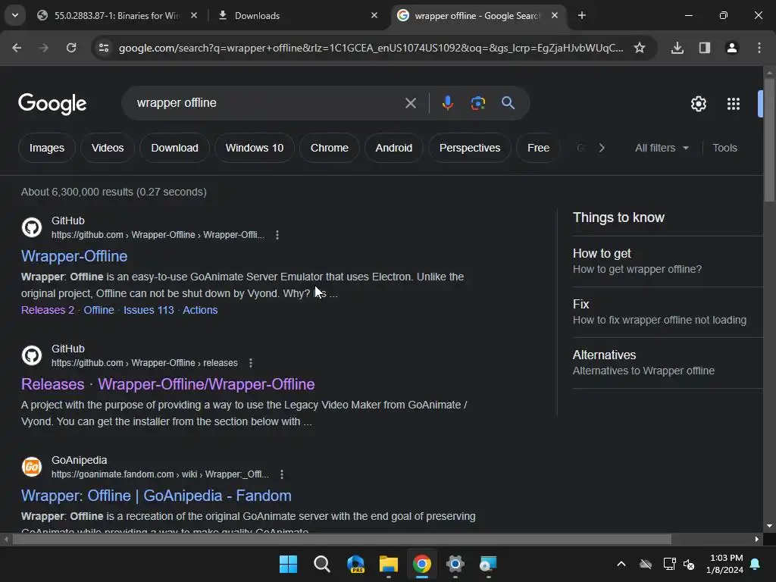This screenshot has height=582, width=776.
Task: Filter results by Videos
Action: 108,148
